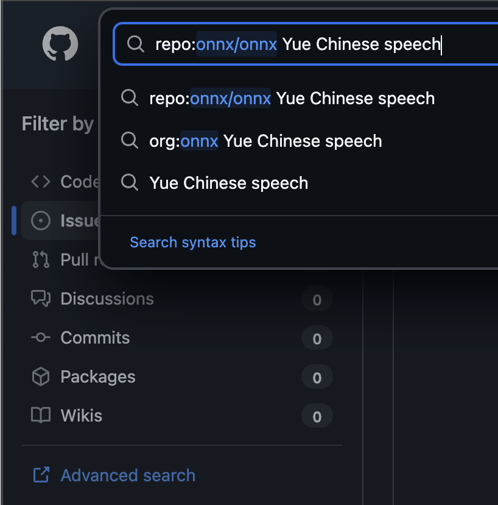Click the Code filter brackets icon

point(41,182)
